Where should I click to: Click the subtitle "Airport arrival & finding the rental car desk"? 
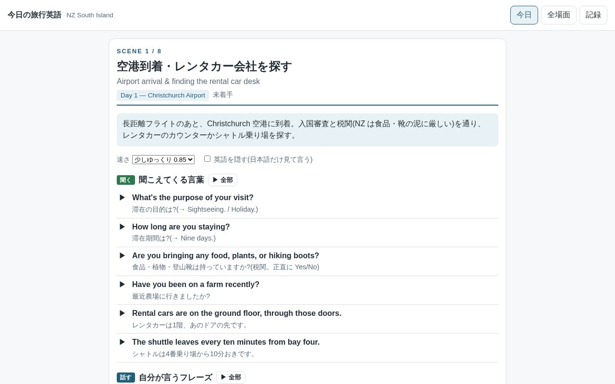click(x=188, y=82)
